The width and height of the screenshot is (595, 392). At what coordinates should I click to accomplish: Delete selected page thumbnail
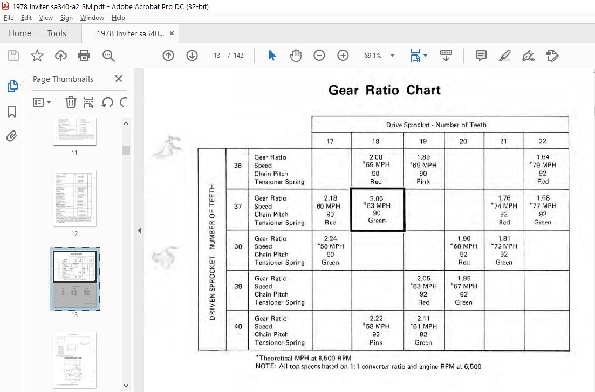click(71, 102)
